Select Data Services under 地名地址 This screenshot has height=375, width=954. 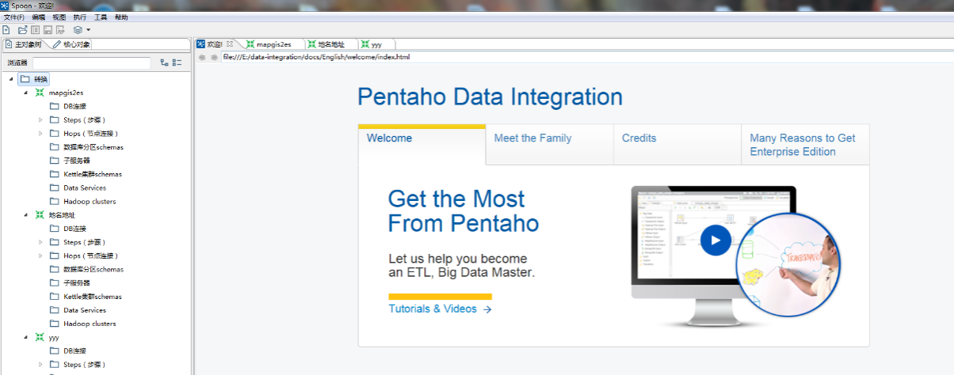point(78,310)
